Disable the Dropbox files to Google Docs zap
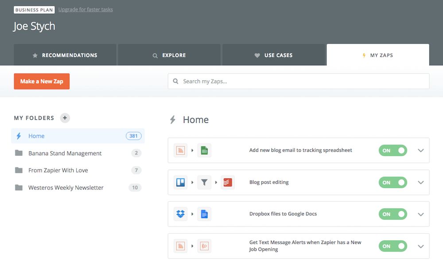The image size is (443, 263). 392,214
